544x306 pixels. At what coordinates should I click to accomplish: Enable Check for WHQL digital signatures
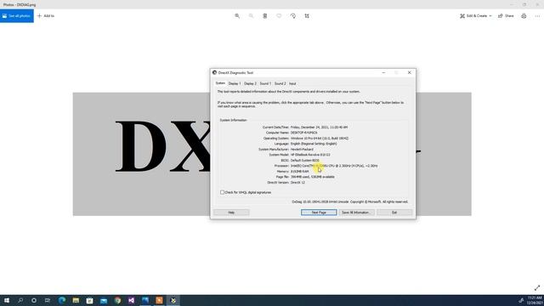222,192
